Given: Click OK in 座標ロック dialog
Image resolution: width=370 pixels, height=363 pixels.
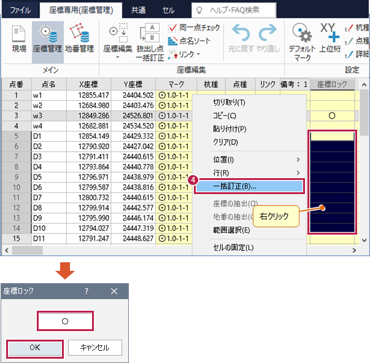Looking at the screenshot, I should (35, 348).
